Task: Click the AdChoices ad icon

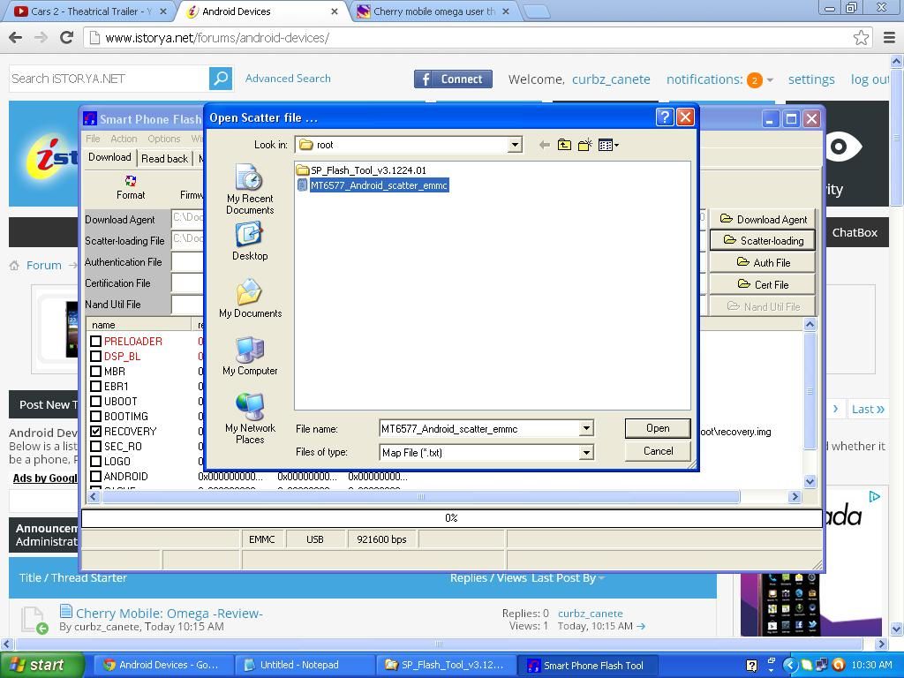Action: pyautogui.click(x=874, y=496)
